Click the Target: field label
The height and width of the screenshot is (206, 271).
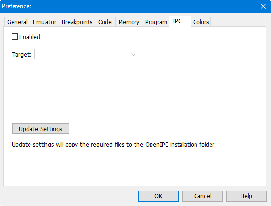pyautogui.click(x=22, y=54)
